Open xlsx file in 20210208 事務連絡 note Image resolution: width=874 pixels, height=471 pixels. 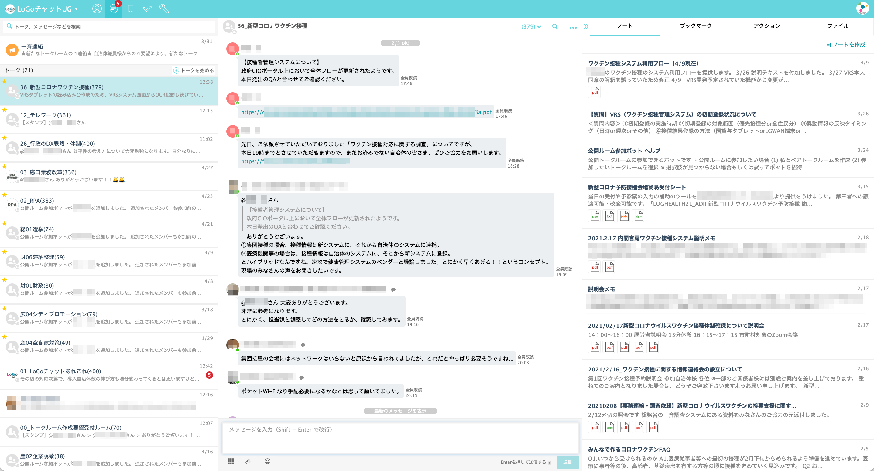609,427
